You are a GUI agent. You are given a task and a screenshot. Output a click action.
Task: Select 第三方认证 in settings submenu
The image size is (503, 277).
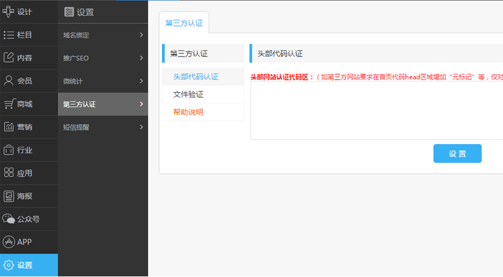[102, 104]
